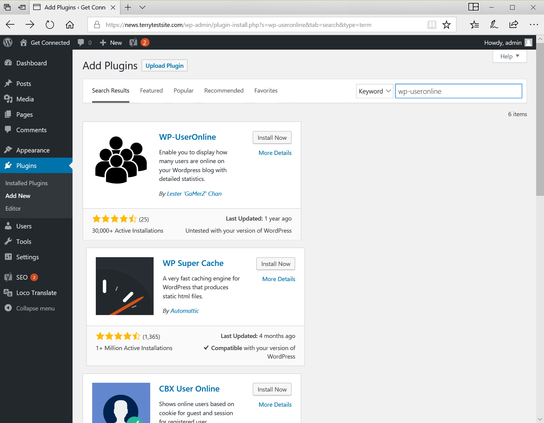
Task: Install CBX User Online now
Action: coord(272,389)
